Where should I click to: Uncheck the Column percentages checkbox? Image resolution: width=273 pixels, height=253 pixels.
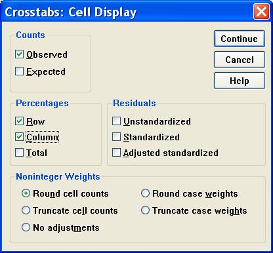coord(19,137)
